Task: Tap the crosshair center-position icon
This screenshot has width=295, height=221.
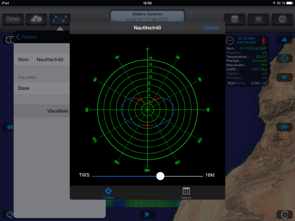Action: click(284, 58)
